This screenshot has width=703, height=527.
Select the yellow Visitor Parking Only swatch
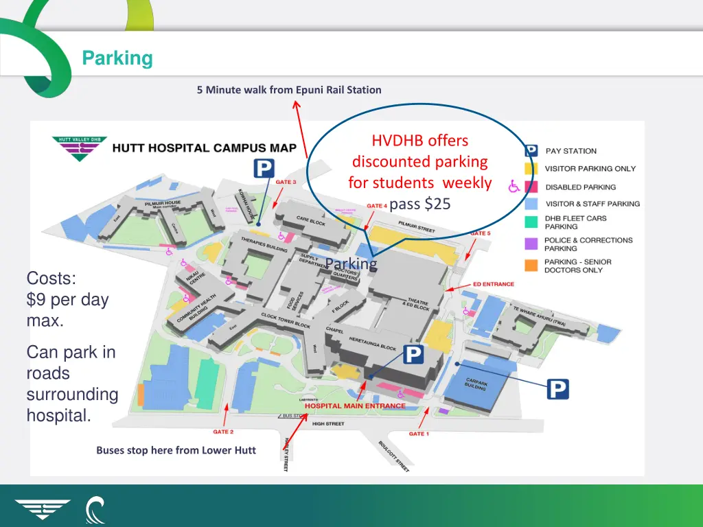531,169
